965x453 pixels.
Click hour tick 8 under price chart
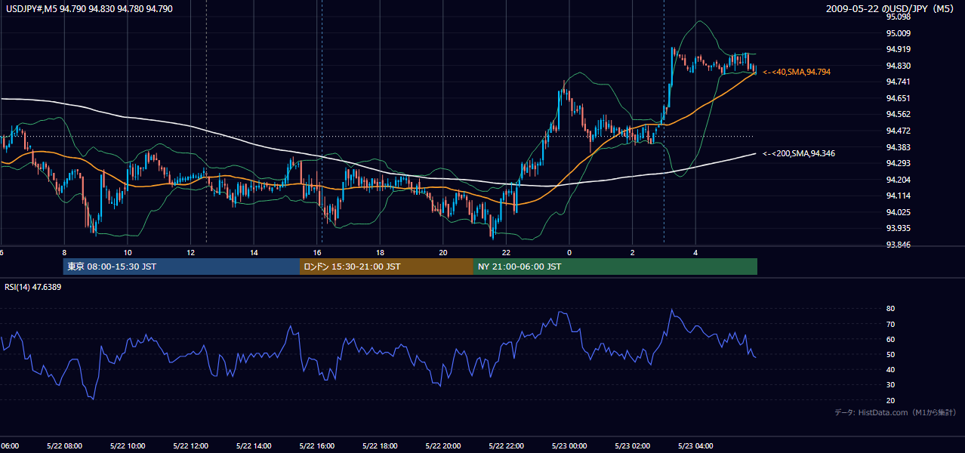click(x=64, y=253)
